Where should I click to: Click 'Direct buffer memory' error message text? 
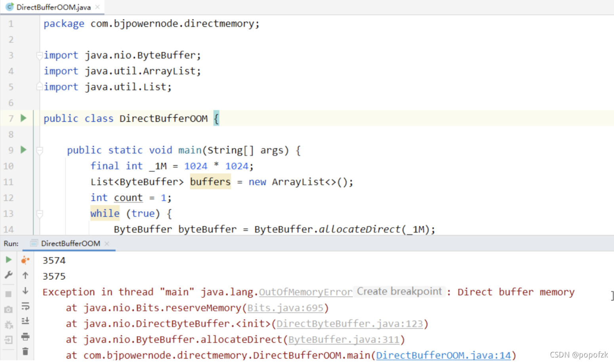coord(516,292)
